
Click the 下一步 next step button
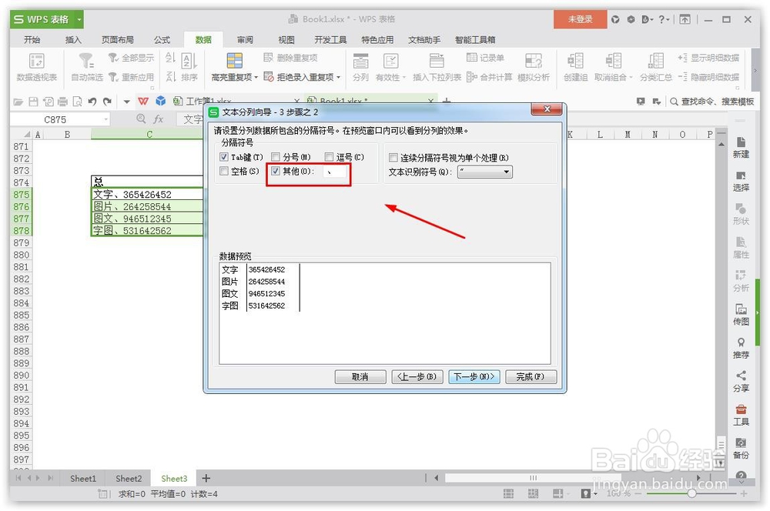click(475, 377)
